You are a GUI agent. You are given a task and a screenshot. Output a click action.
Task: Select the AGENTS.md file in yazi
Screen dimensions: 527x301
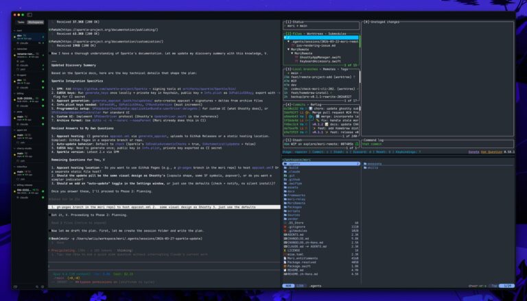pos(322,234)
